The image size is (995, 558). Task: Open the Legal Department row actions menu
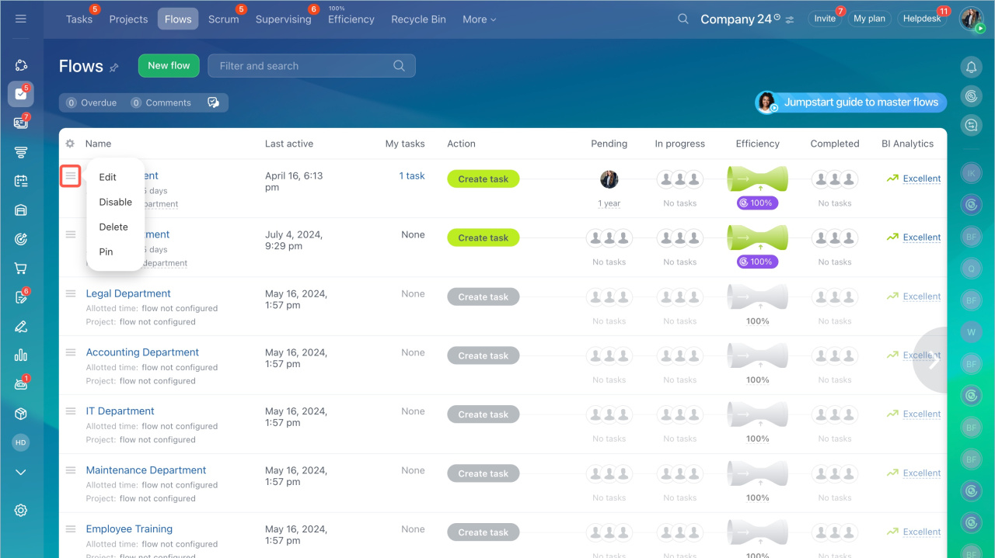point(71,293)
